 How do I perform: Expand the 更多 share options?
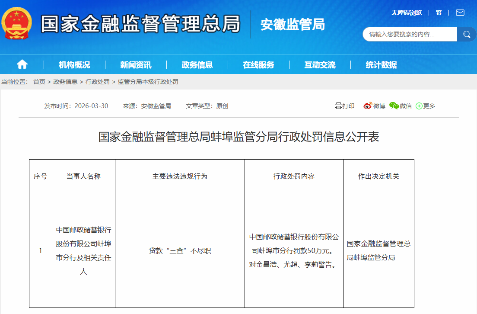click(x=426, y=106)
